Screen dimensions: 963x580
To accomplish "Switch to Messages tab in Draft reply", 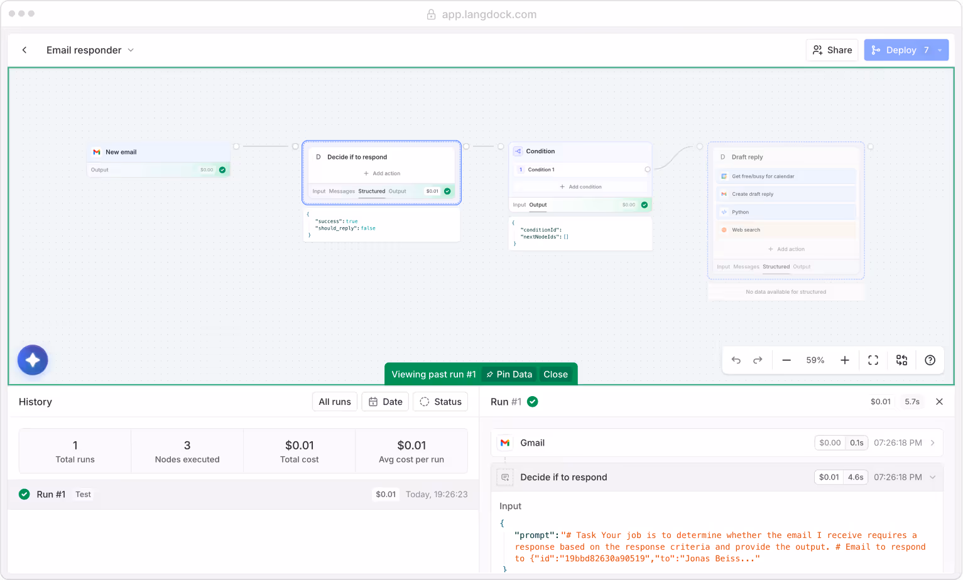I will [746, 267].
